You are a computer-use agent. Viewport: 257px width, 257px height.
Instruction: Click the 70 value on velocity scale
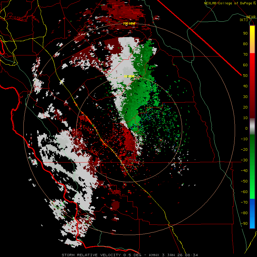pos(245,55)
